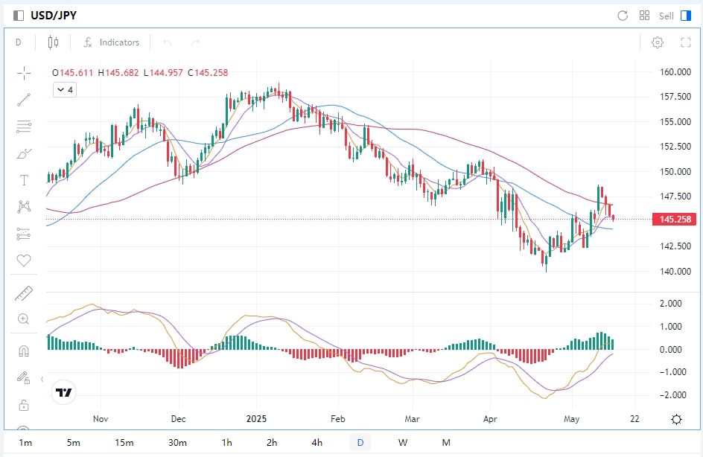This screenshot has width=703, height=457.
Task: Click the L144.957 low value
Action: (x=163, y=73)
